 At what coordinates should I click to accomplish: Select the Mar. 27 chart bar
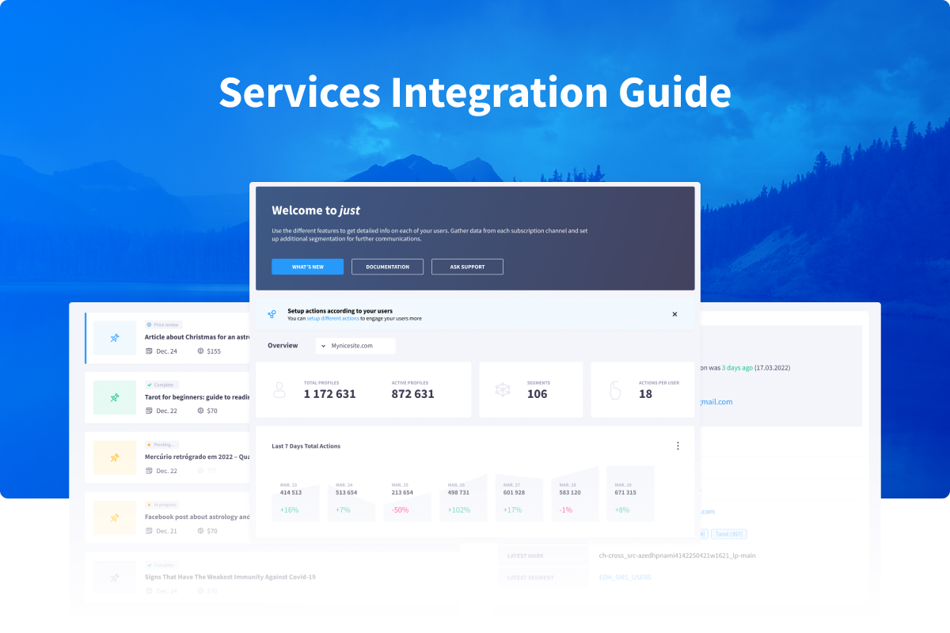pos(519,498)
